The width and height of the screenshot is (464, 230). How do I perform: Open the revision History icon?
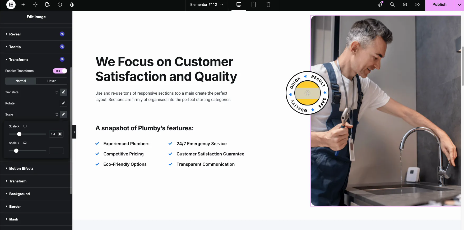click(x=60, y=4)
